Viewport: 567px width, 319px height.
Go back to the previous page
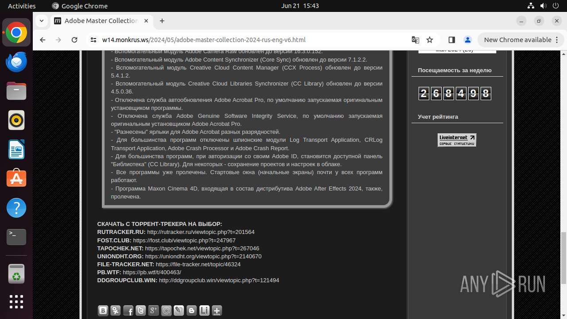click(x=43, y=40)
